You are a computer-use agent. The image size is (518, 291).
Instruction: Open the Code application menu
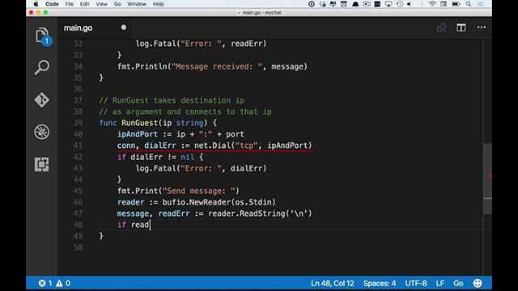click(x=52, y=4)
